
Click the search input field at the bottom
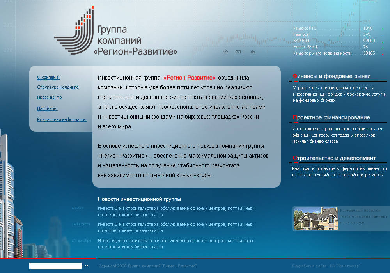point(55,266)
